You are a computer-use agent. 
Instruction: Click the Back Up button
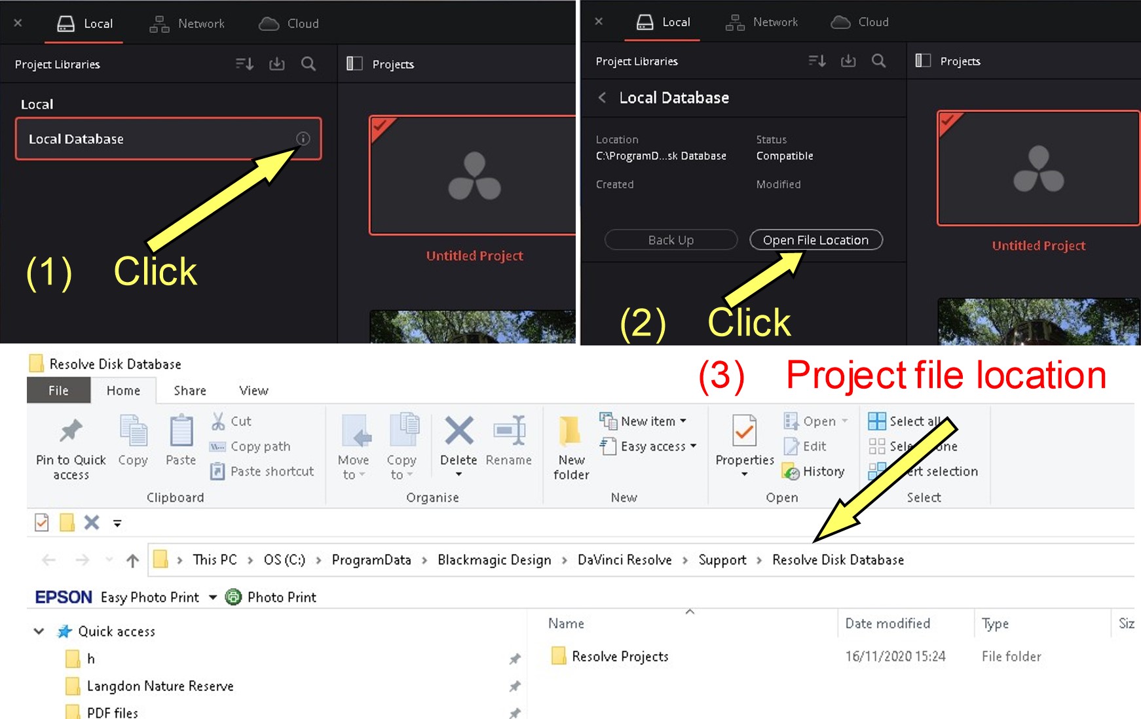tap(671, 240)
